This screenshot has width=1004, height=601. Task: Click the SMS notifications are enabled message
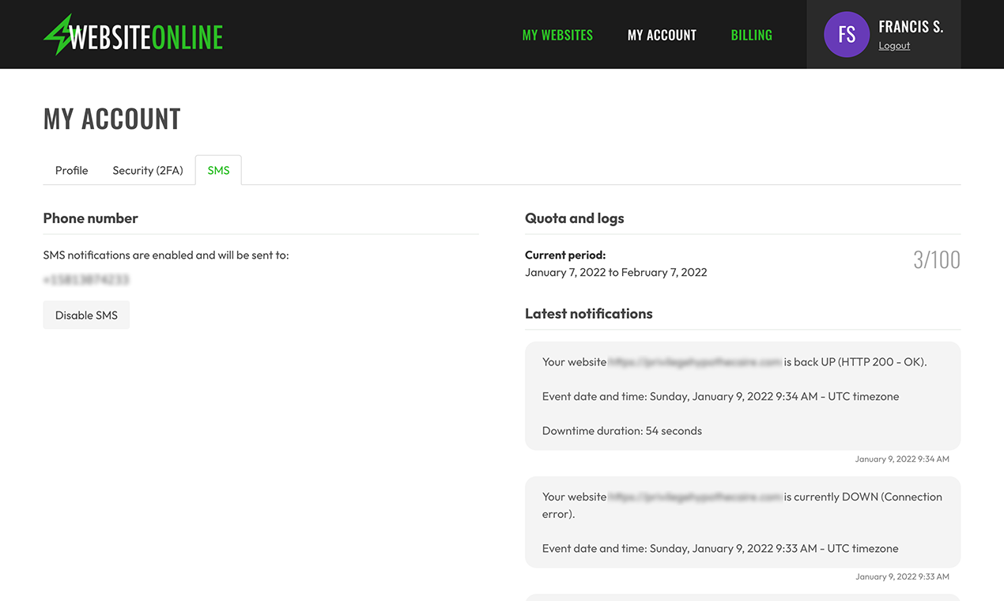tap(166, 255)
